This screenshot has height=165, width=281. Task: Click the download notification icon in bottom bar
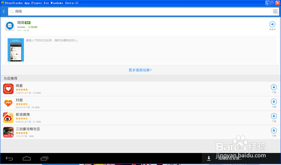[x=209, y=158]
